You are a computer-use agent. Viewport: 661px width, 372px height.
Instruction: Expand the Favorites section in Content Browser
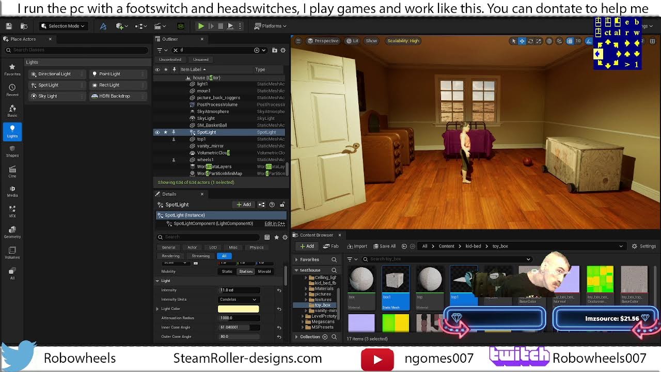296,259
